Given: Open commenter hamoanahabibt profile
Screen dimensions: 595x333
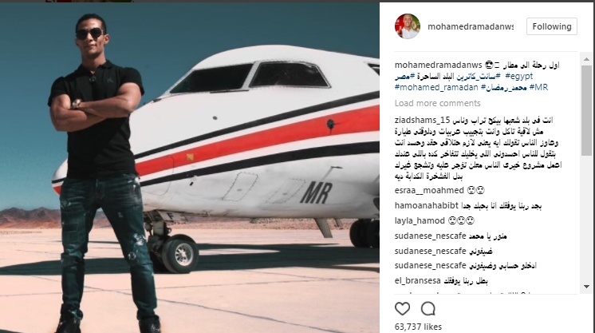Looking at the screenshot, I should [427, 206].
